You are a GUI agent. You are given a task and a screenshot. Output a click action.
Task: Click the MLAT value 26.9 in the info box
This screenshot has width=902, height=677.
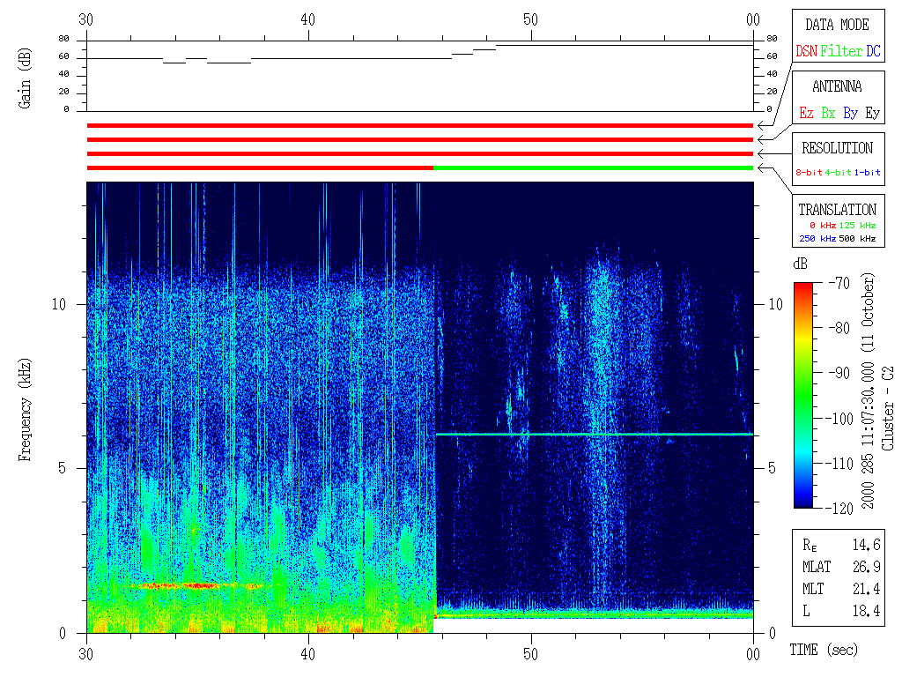click(x=867, y=566)
